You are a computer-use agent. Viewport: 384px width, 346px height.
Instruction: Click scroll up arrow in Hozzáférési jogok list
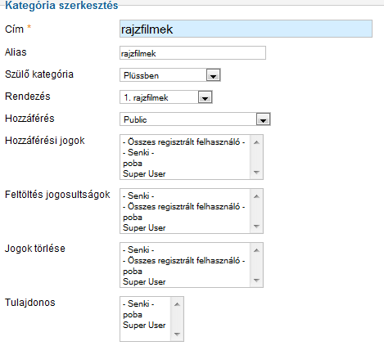coord(256,142)
